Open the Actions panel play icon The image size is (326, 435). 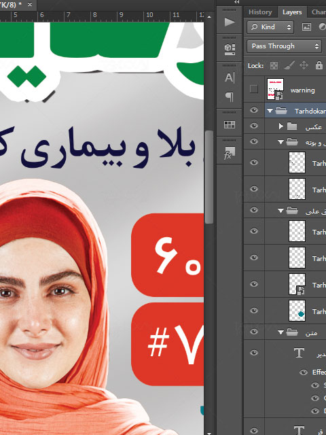tap(230, 22)
